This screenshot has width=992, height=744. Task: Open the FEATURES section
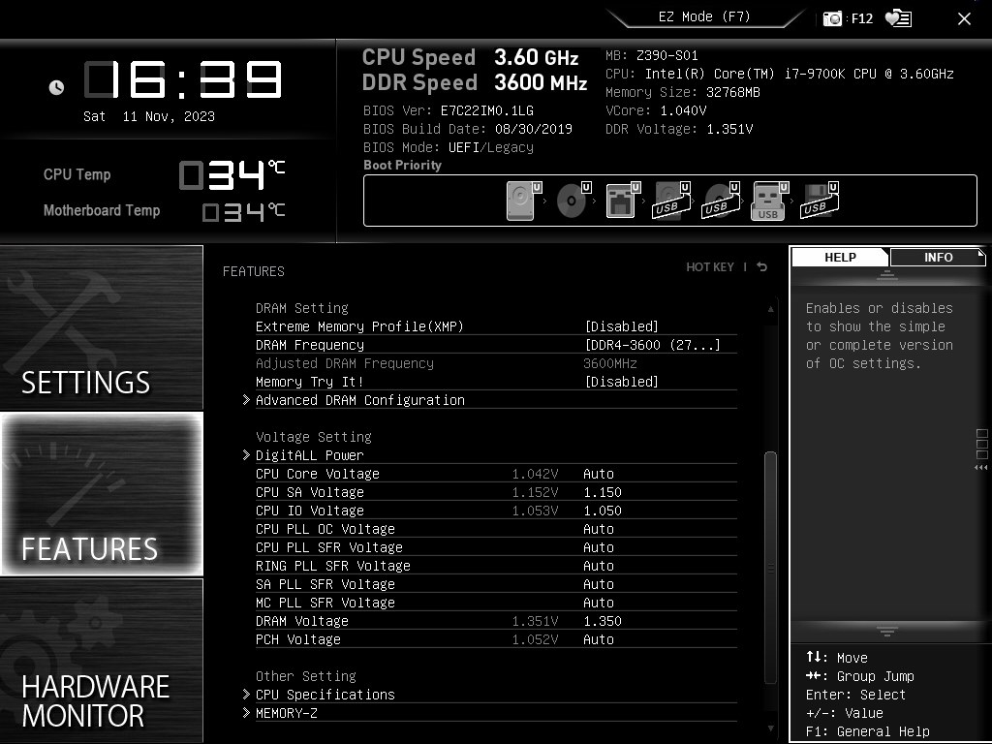click(x=102, y=493)
